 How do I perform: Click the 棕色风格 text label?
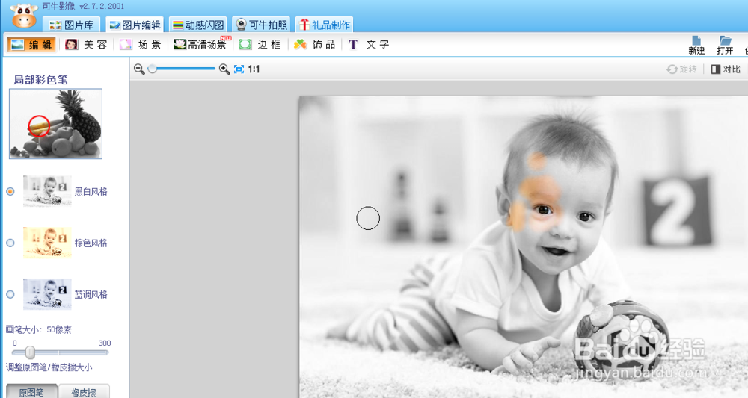91,243
